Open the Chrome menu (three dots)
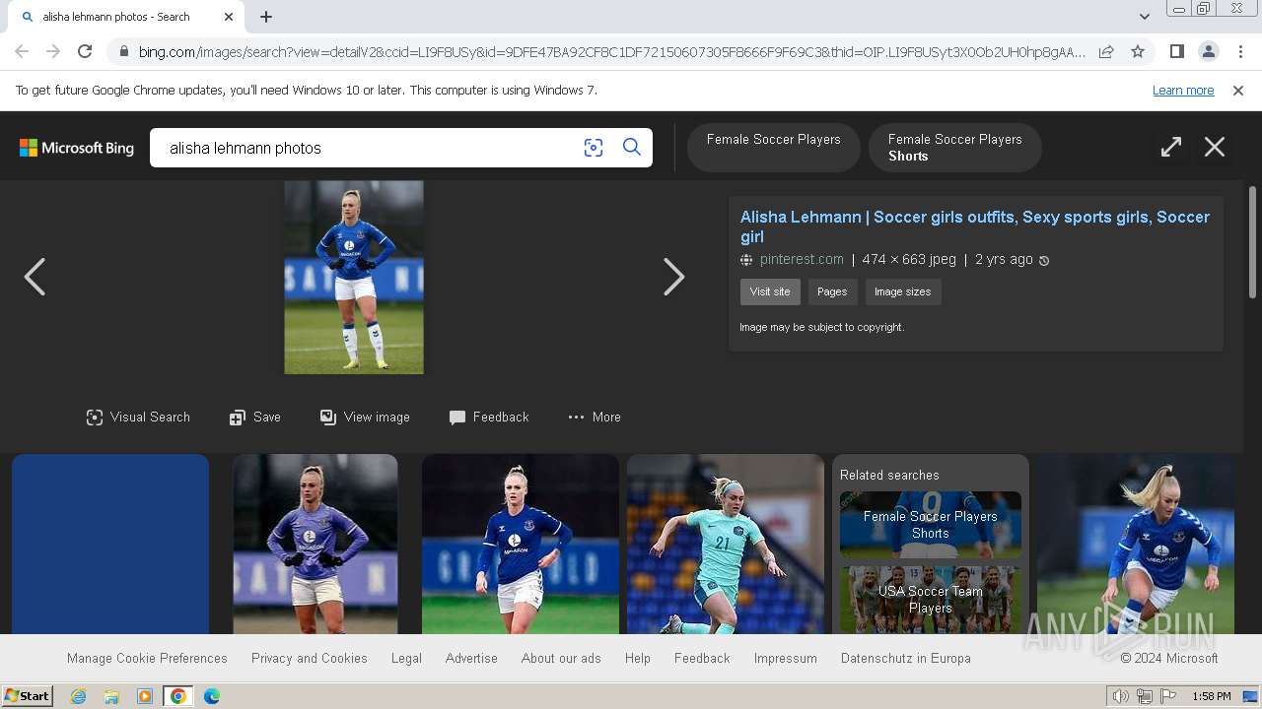Image resolution: width=1262 pixels, height=709 pixels. 1239,51
